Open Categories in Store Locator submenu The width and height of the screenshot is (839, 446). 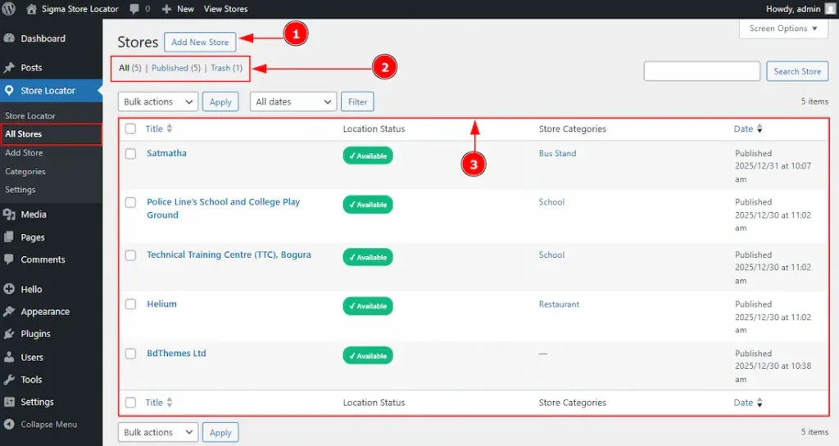pos(25,172)
